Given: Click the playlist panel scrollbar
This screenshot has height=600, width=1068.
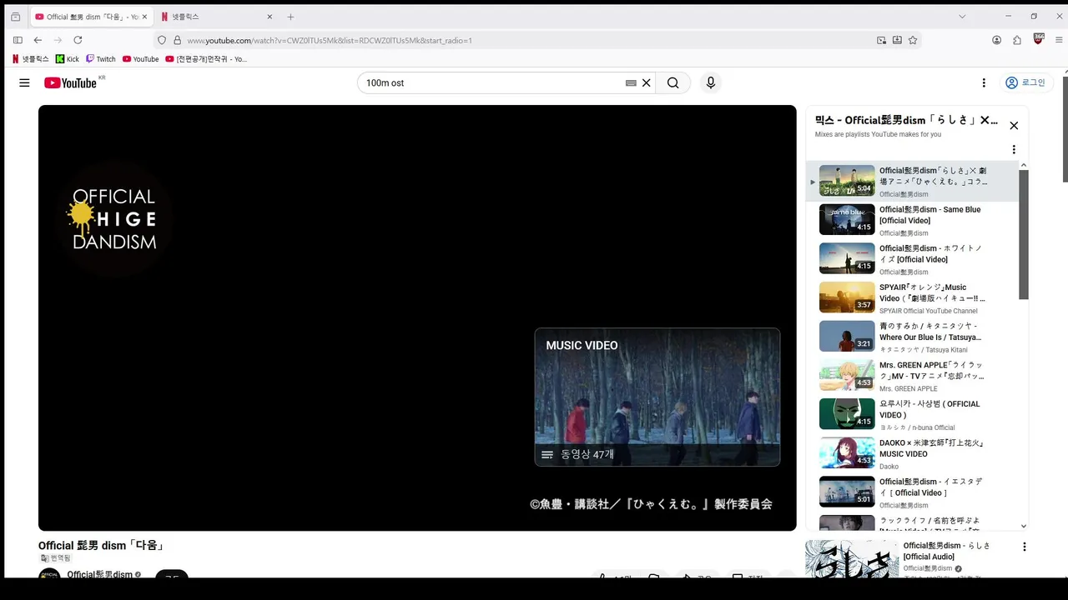Looking at the screenshot, I should coord(1024,237).
